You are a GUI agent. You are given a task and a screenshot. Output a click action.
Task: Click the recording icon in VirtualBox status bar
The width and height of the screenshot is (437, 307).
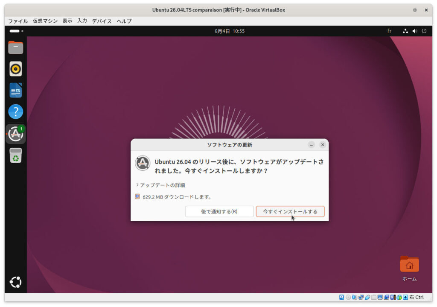(386, 297)
